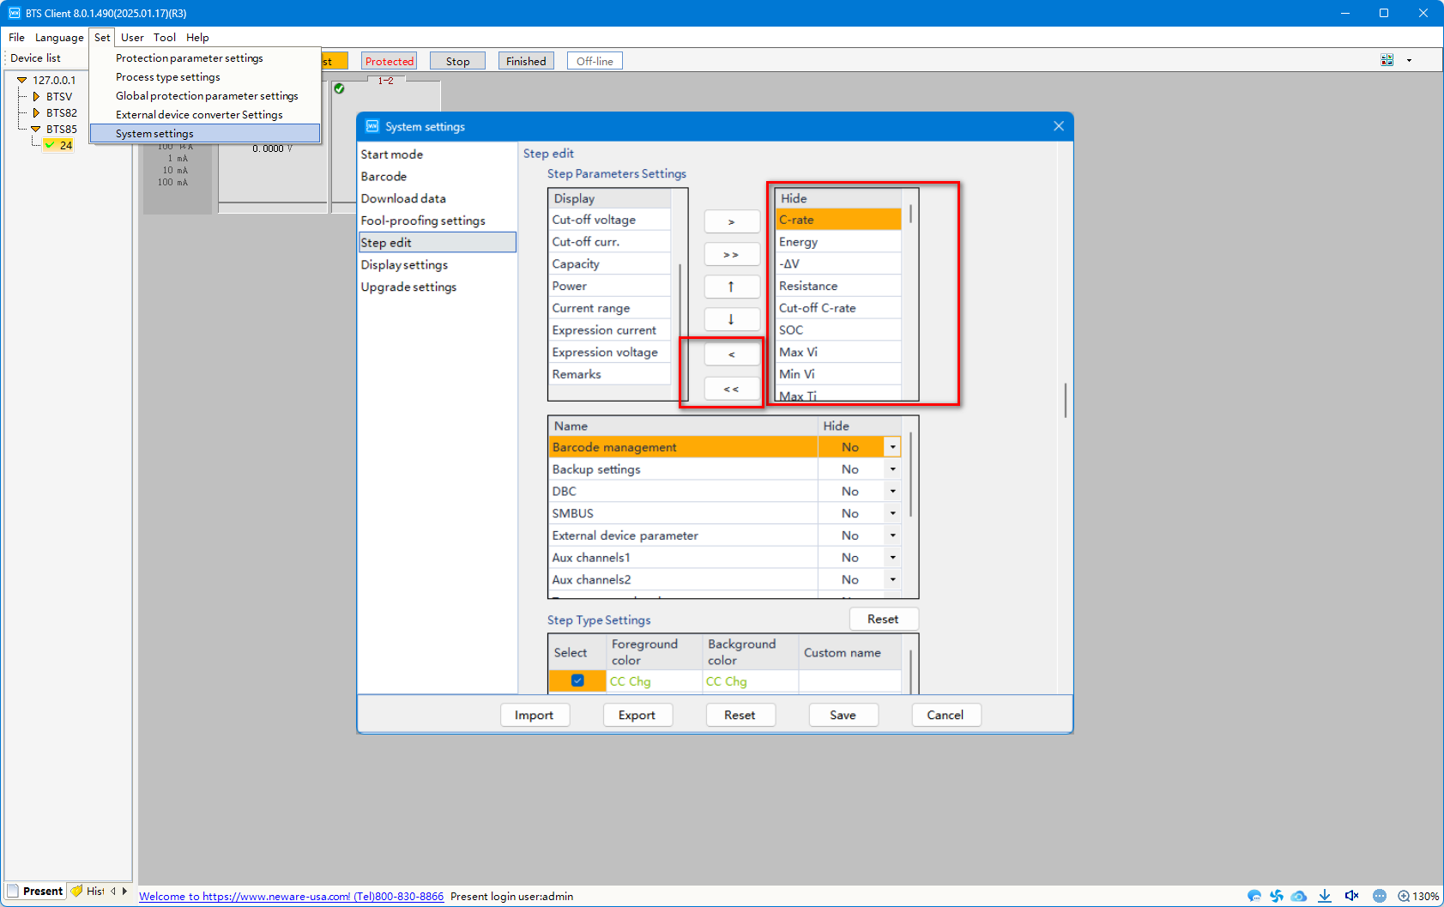Choose Process type settings menu entry
This screenshot has width=1444, height=907.
click(206, 77)
